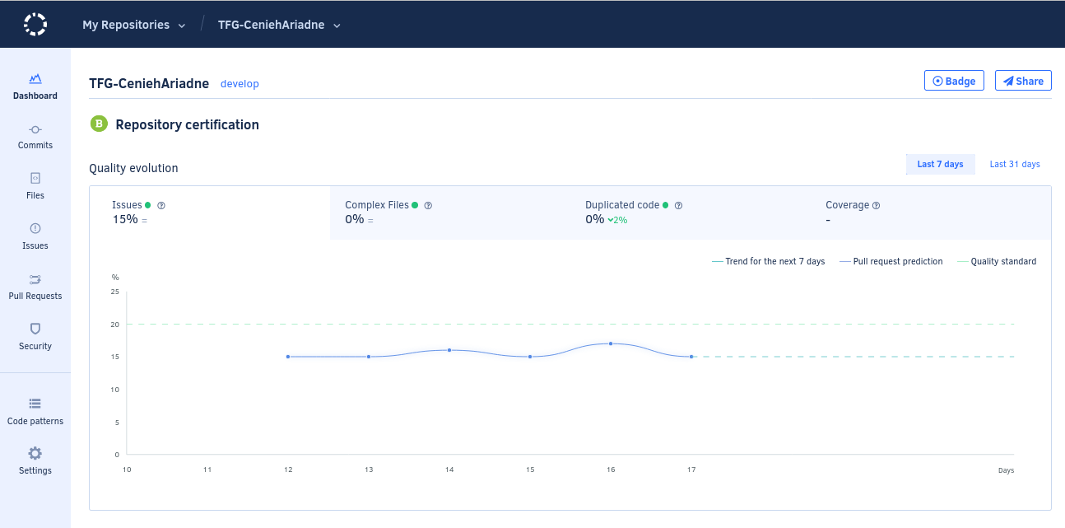
Task: Click the Share button
Action: 1023,81
